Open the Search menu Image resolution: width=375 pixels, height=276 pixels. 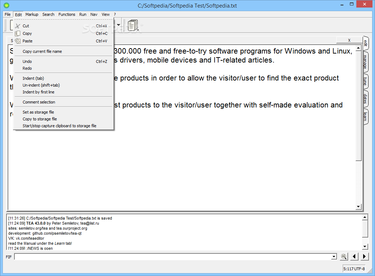(x=48, y=14)
